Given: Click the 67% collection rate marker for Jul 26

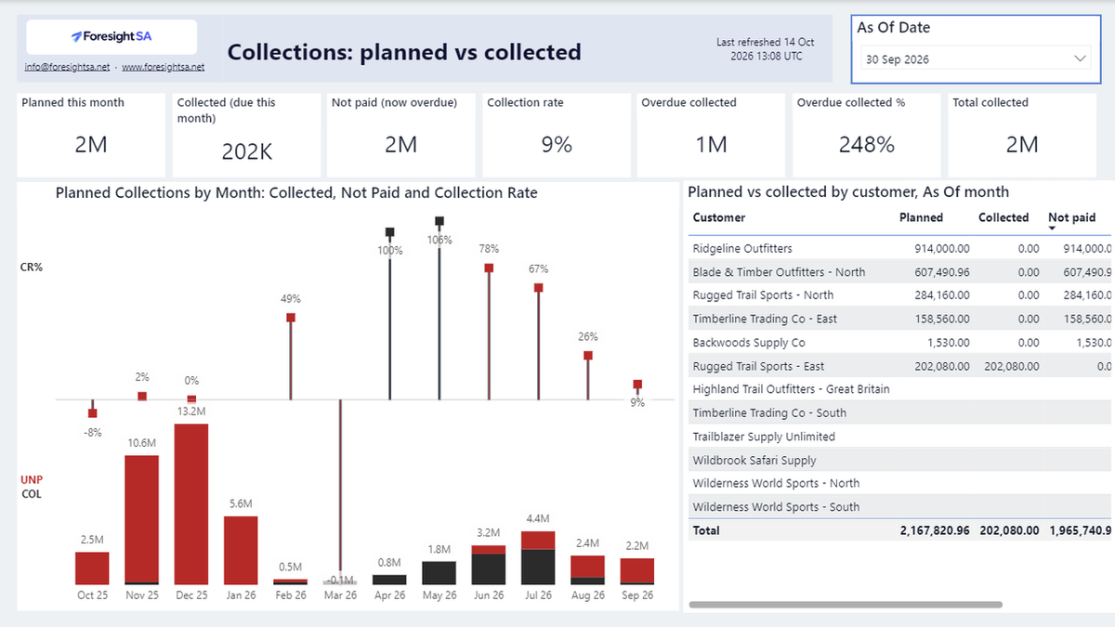Looking at the screenshot, I should (x=538, y=287).
